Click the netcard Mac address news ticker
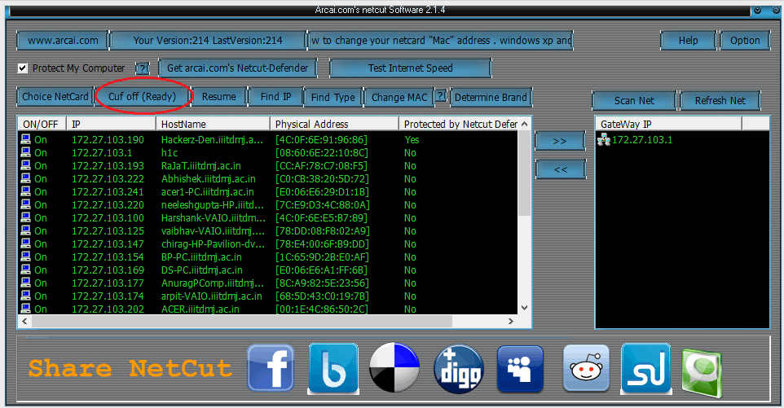 point(441,41)
